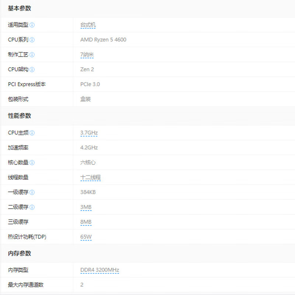Viewport: 295px width, 295px height.
Task: Select the PCI Express版本 label
Action: click(x=27, y=84)
